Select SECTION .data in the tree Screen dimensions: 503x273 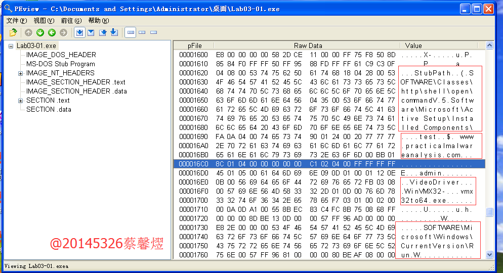(49, 109)
